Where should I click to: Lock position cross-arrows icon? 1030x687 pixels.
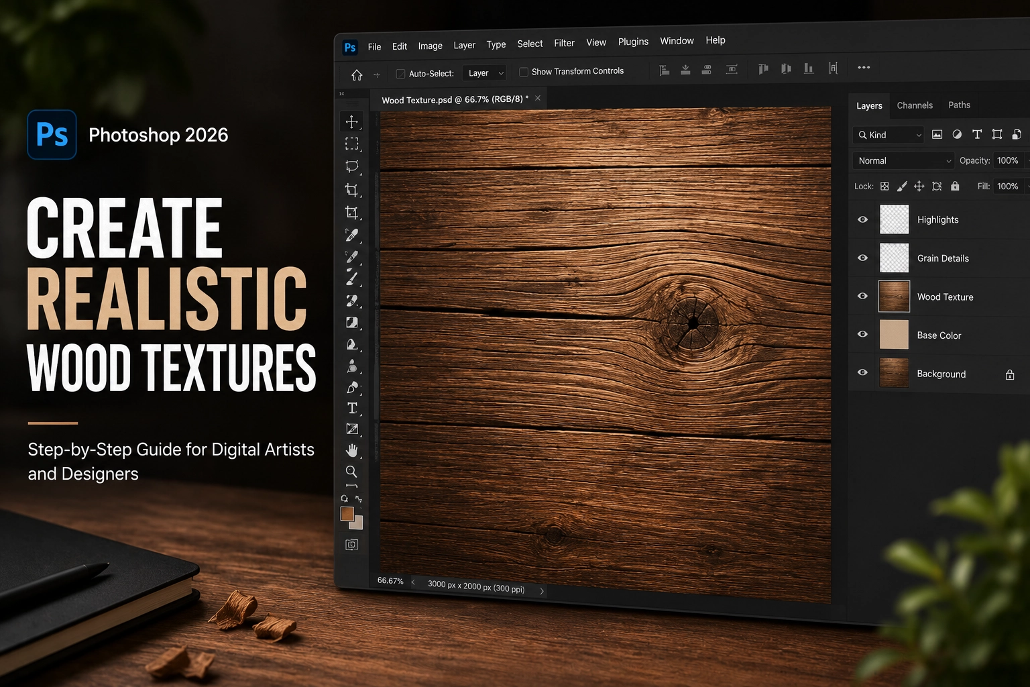pos(919,186)
